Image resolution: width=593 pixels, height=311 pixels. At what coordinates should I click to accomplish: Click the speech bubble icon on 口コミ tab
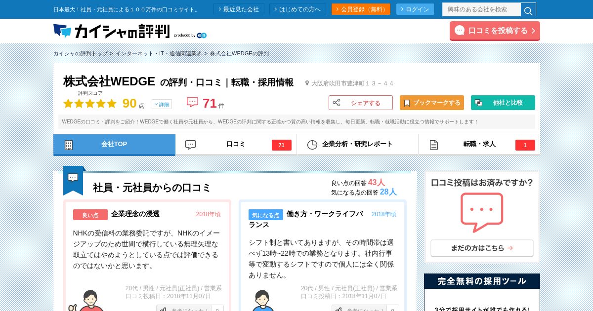190,145
